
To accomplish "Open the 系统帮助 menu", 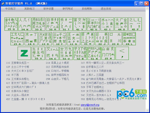I will pos(87,8).
